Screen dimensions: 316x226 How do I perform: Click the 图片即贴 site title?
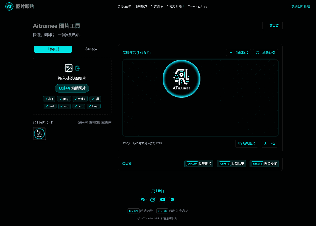click(25, 6)
